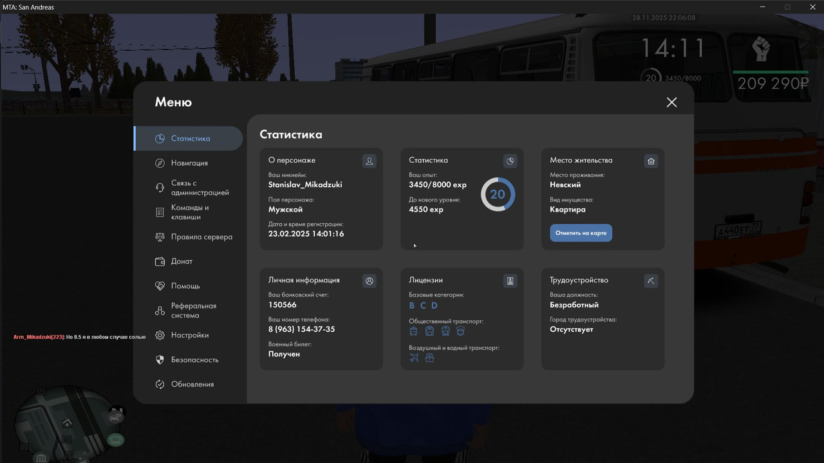Click the house icon in Место жительства card

tap(651, 161)
